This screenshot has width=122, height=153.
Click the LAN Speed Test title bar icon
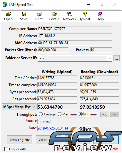click(5, 4)
